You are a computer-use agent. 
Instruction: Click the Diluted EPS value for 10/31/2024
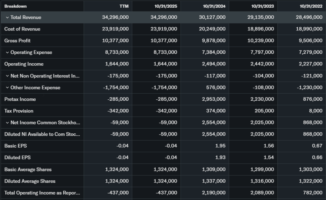click(220, 158)
